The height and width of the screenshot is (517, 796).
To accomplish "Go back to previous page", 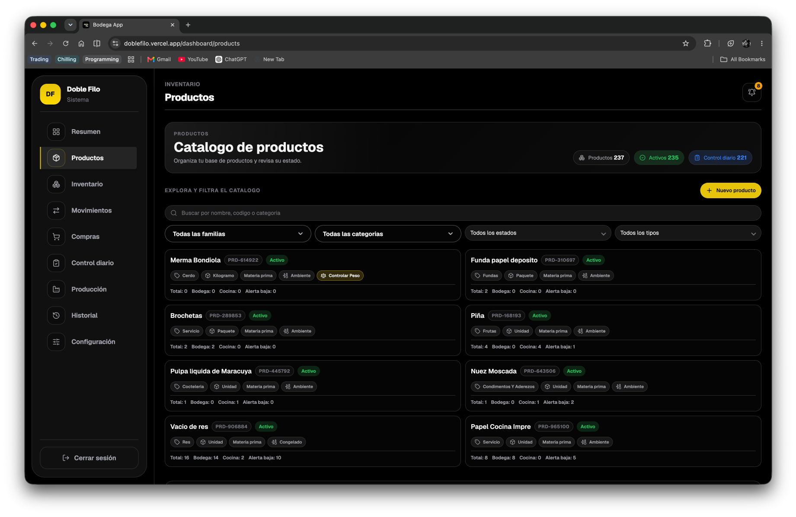I will click(x=35, y=43).
